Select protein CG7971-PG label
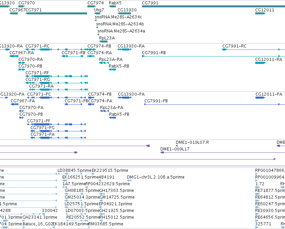The image size is (285, 229). pyautogui.click(x=43, y=128)
